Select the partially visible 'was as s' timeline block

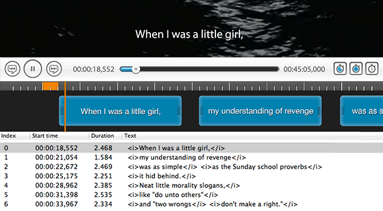click(x=361, y=111)
